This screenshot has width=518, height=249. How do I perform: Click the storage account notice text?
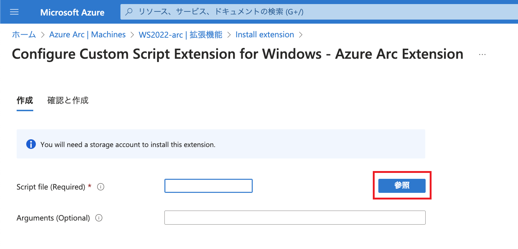(128, 144)
